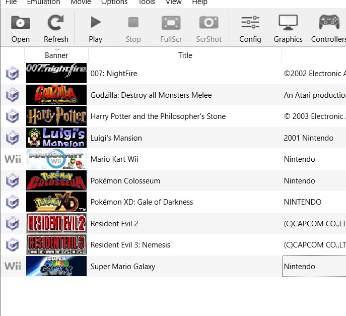Screen dimensions: 346x316
Task: Click the Stop toolbar button
Action: click(133, 29)
